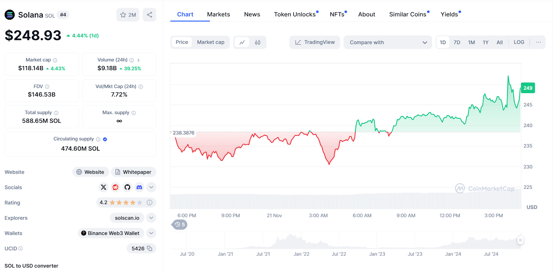Open the TradingView chart button
Viewport: 553px width, 271px height.
pos(315,42)
